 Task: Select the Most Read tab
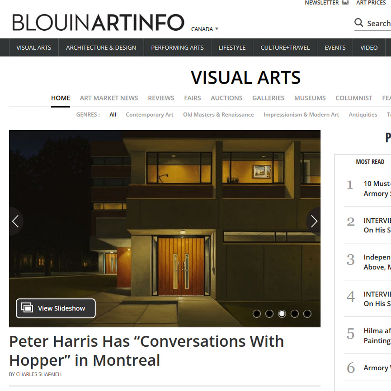370,161
